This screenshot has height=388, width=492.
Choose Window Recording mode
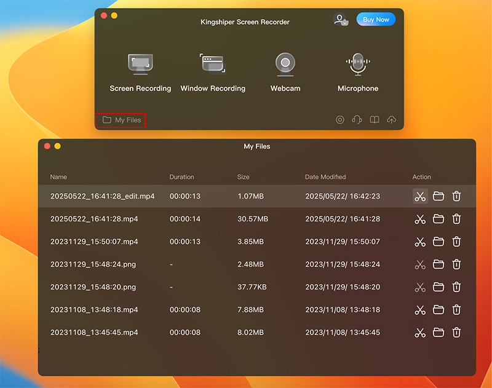[213, 73]
